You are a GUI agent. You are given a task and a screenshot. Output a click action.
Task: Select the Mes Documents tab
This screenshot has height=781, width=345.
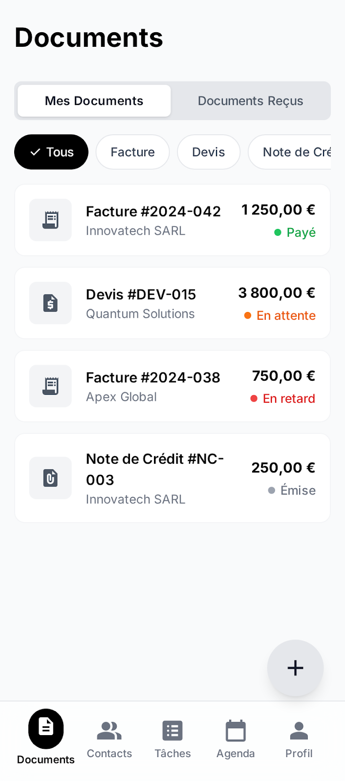coord(94,101)
